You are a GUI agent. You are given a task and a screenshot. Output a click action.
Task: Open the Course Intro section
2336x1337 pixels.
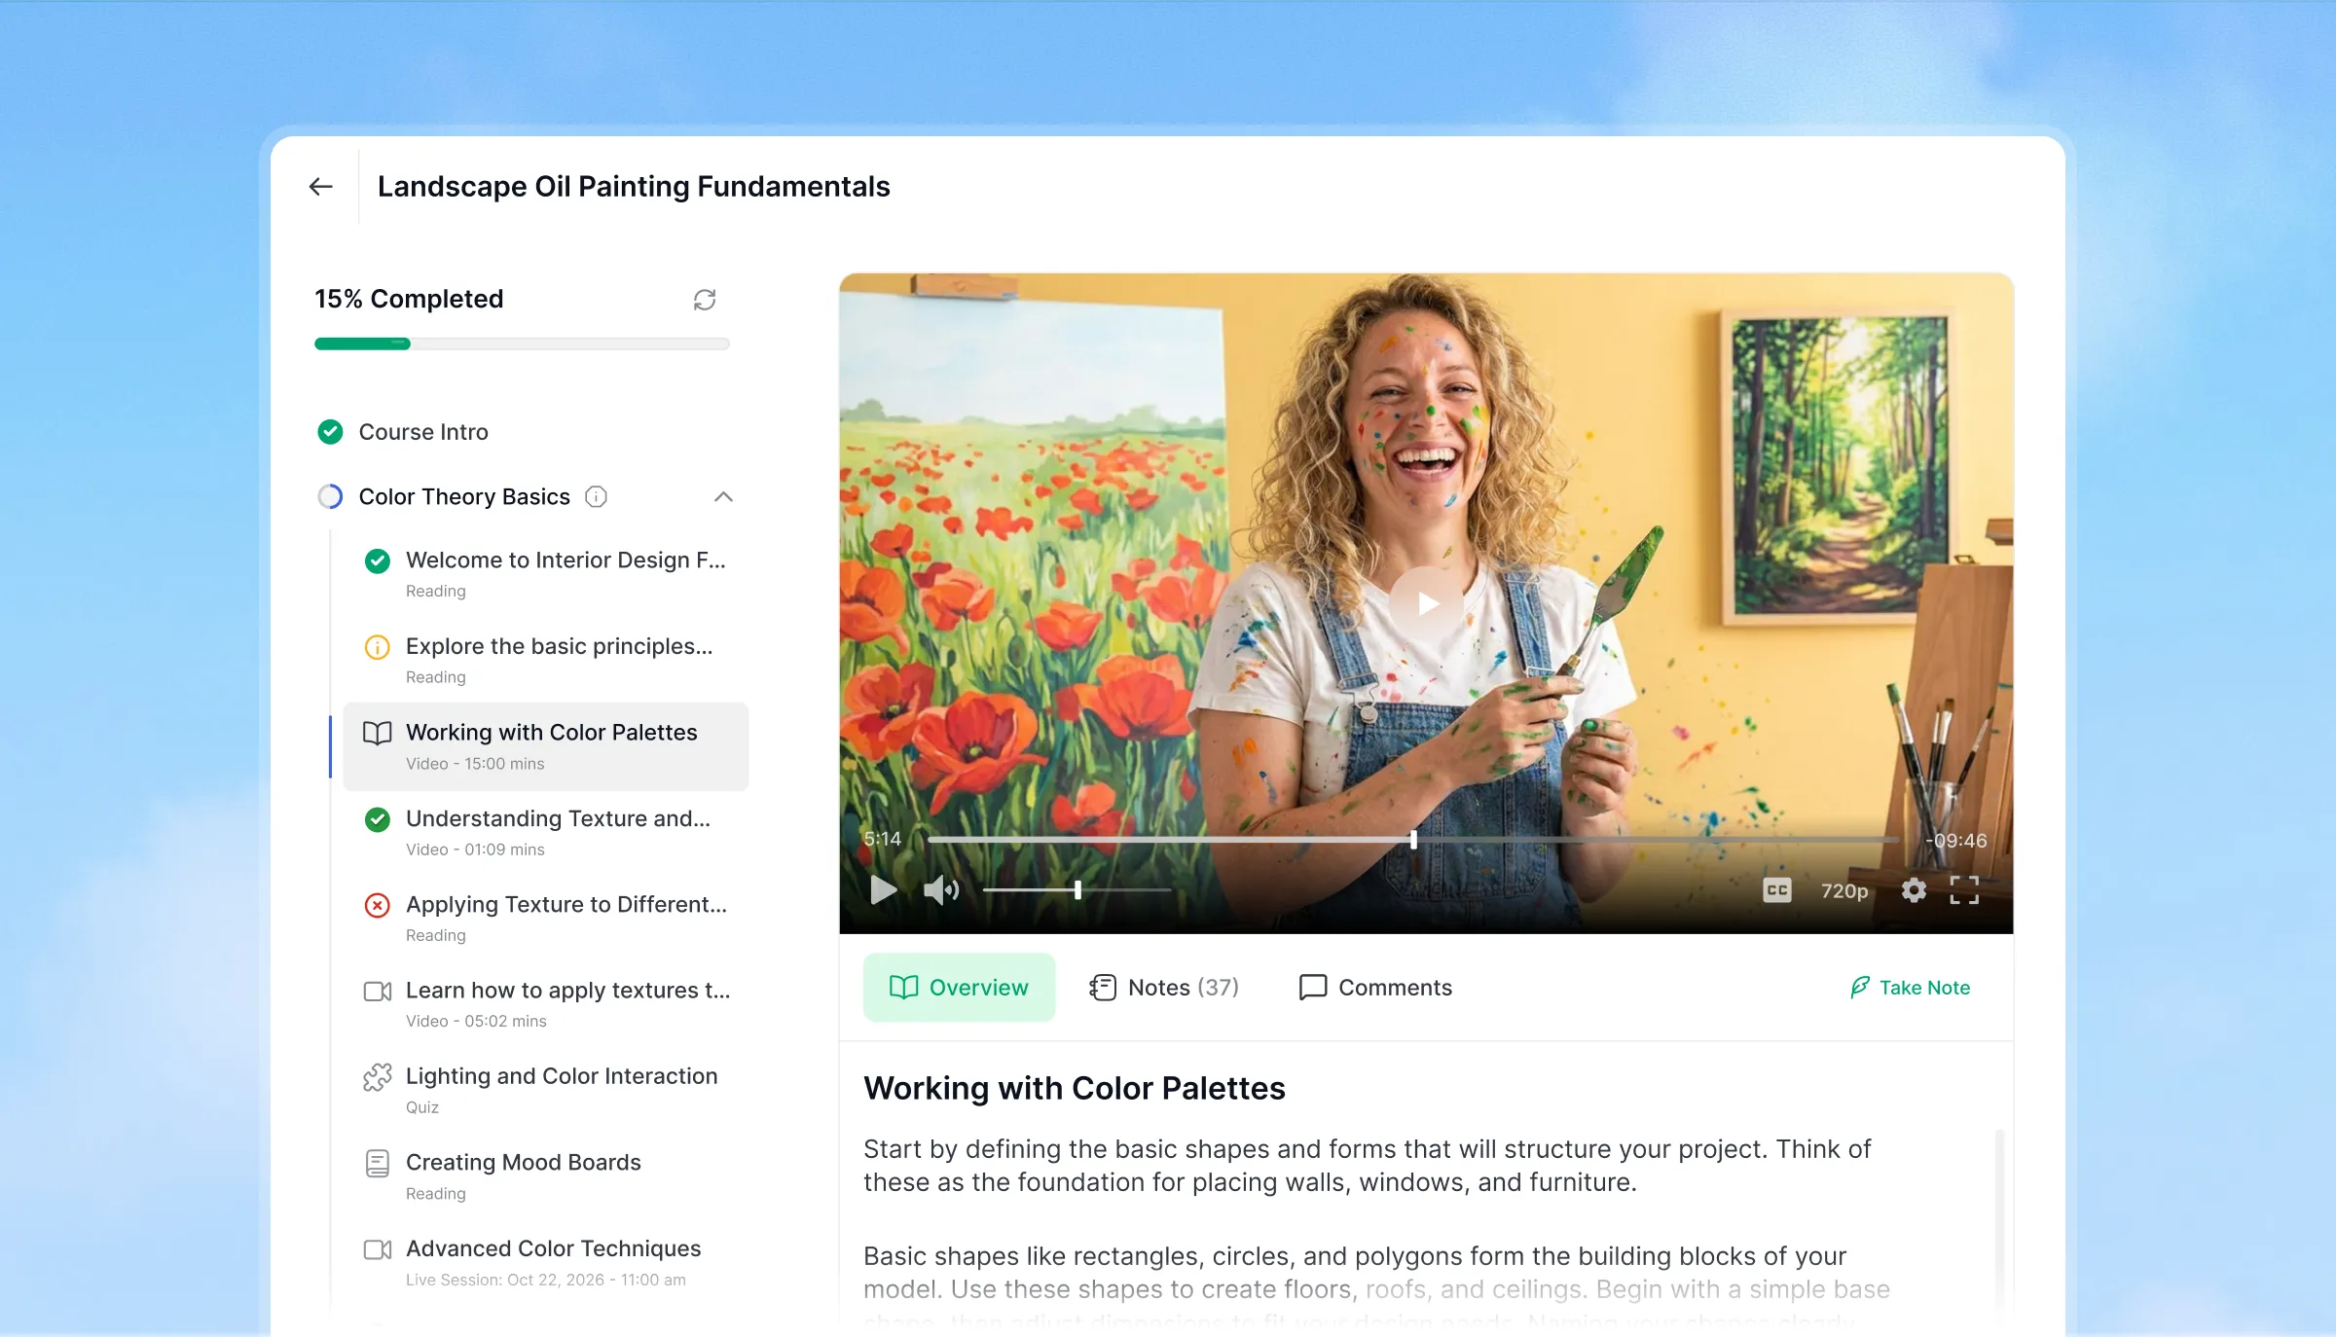tap(423, 432)
